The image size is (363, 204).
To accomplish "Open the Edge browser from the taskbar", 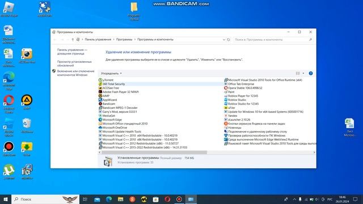I will tap(109, 199).
